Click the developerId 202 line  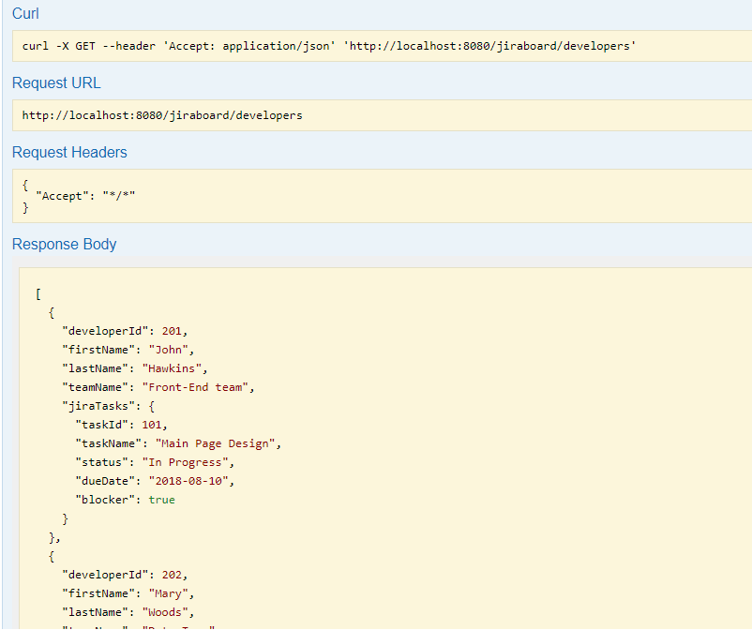coord(125,575)
